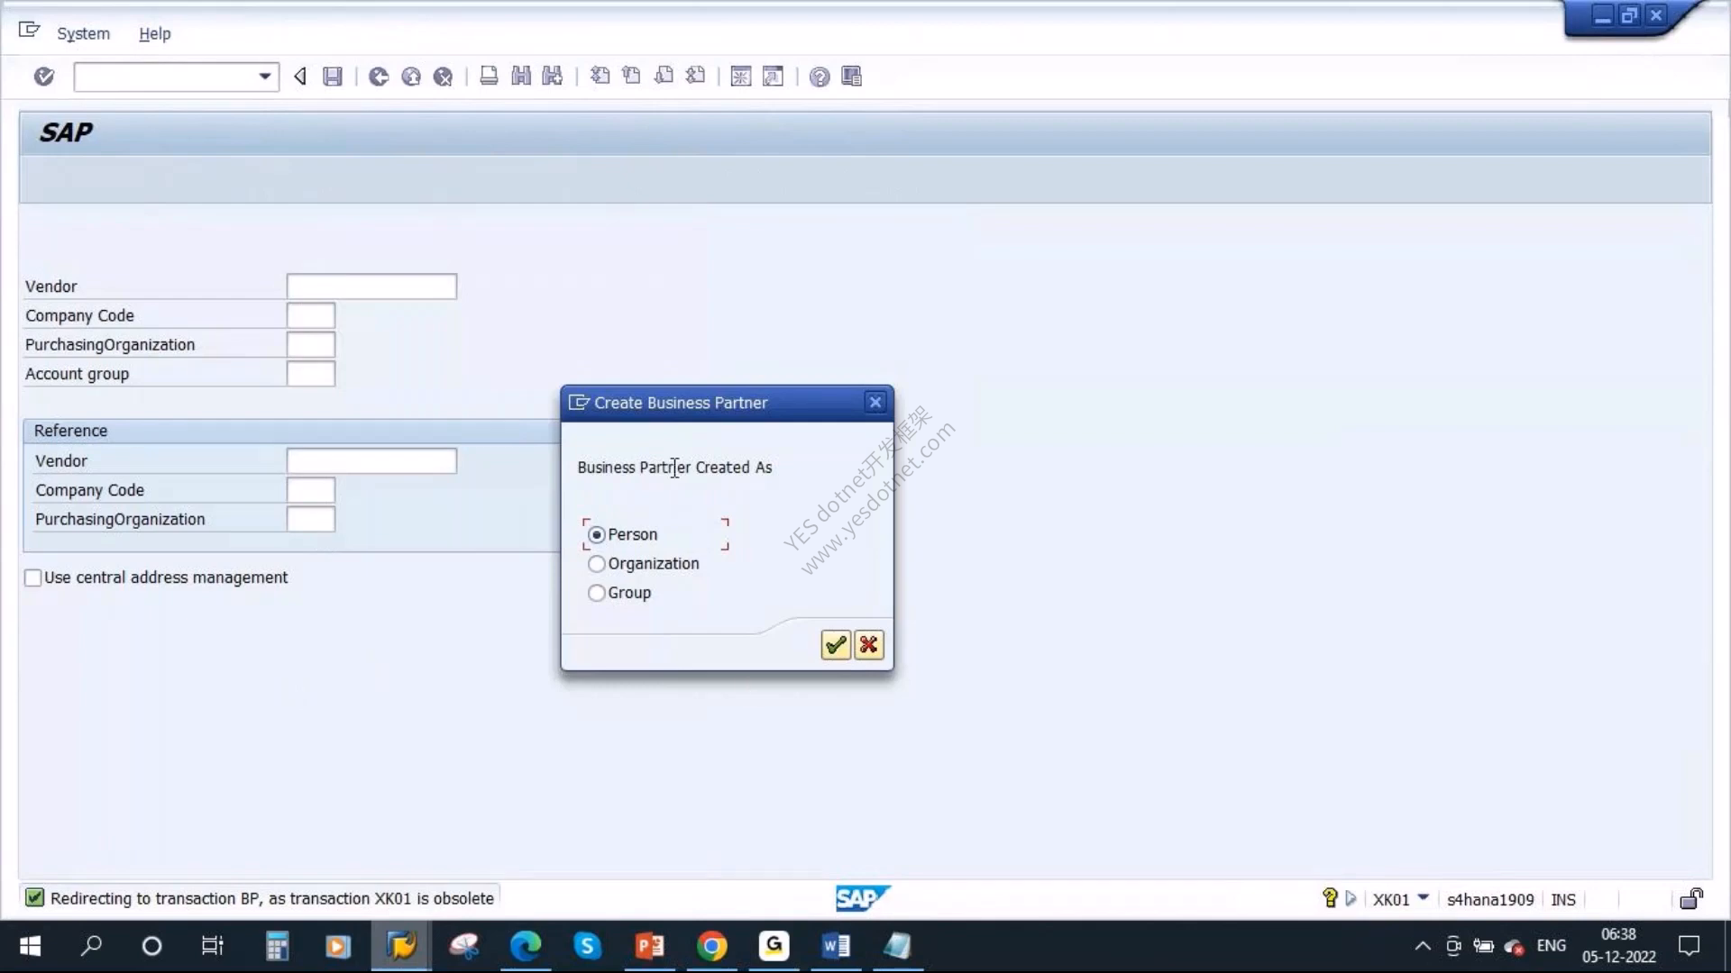
Task: Open the command field dropdown arrow
Action: 264,77
